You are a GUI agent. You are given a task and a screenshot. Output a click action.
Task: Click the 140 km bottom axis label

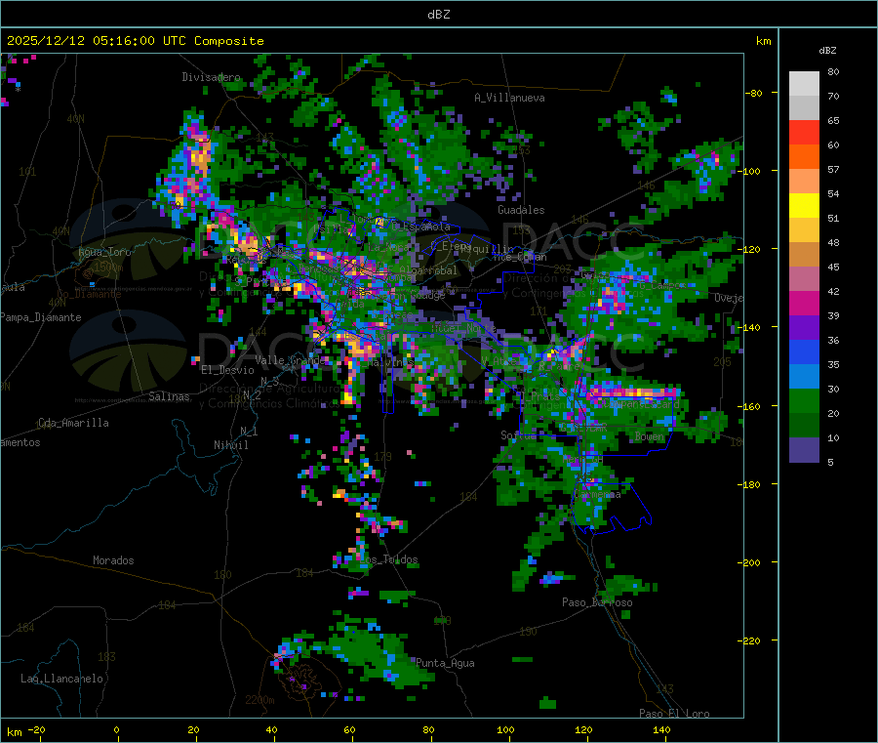[661, 729]
